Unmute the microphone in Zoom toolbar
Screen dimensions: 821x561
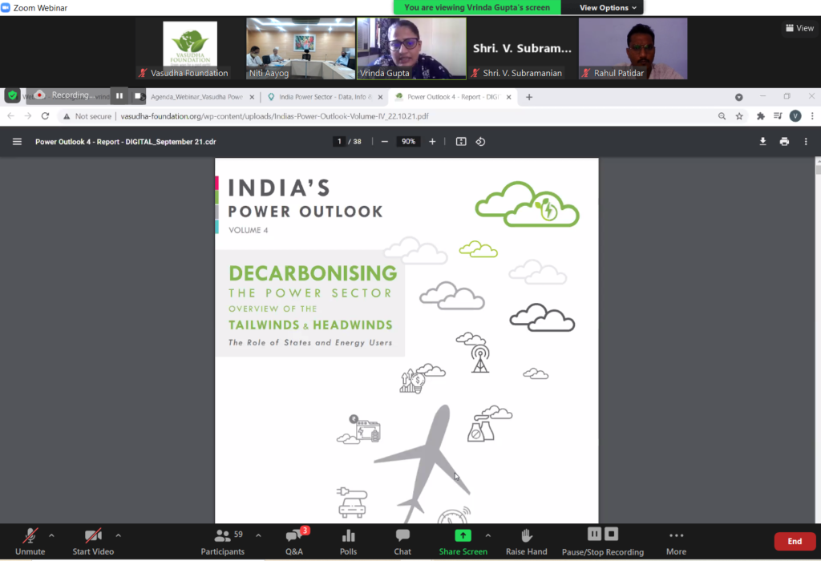coord(30,542)
